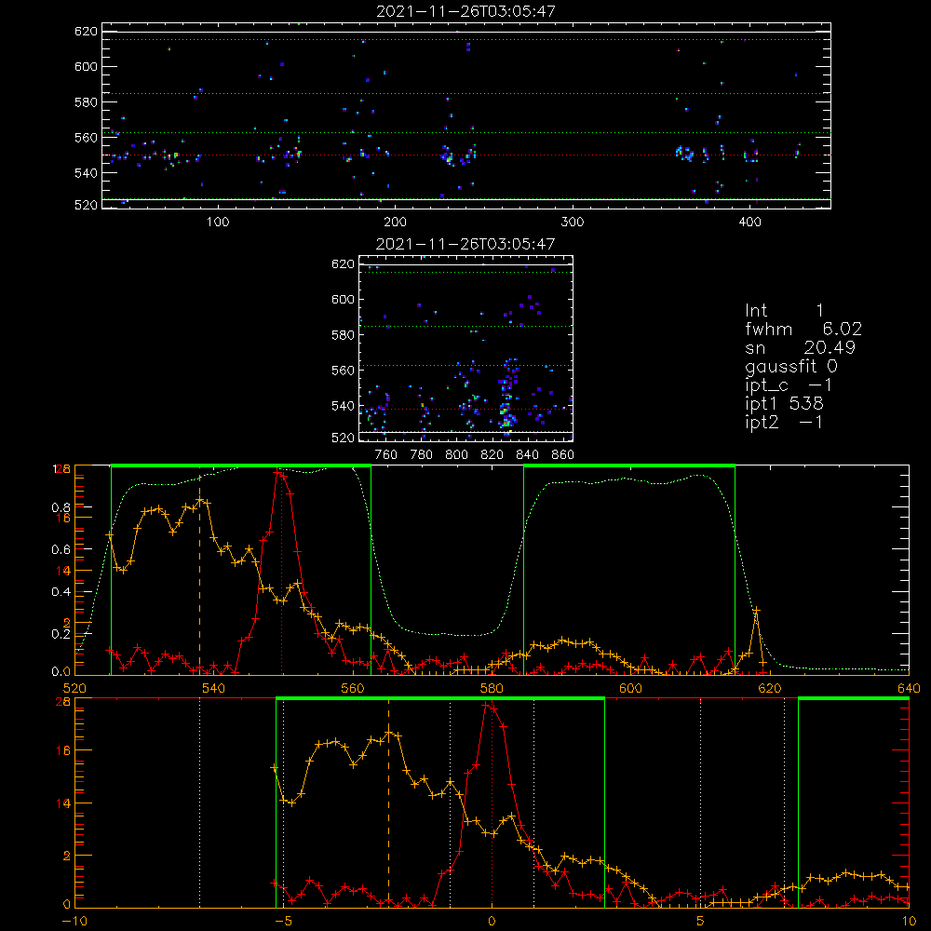Click x-axis tick label 800 on middle plot
This screenshot has width=931, height=931.
click(x=456, y=455)
